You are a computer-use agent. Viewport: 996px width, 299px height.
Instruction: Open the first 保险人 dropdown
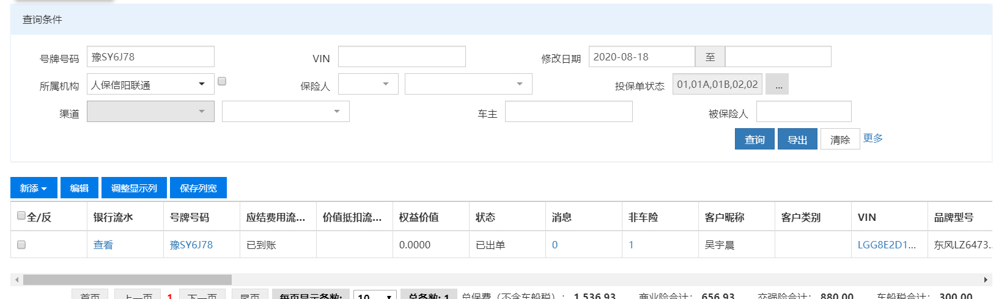click(x=368, y=84)
